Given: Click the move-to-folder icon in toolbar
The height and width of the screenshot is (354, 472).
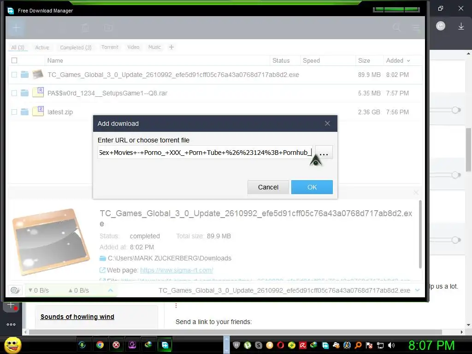Looking at the screenshot, I should pyautogui.click(x=108, y=28).
